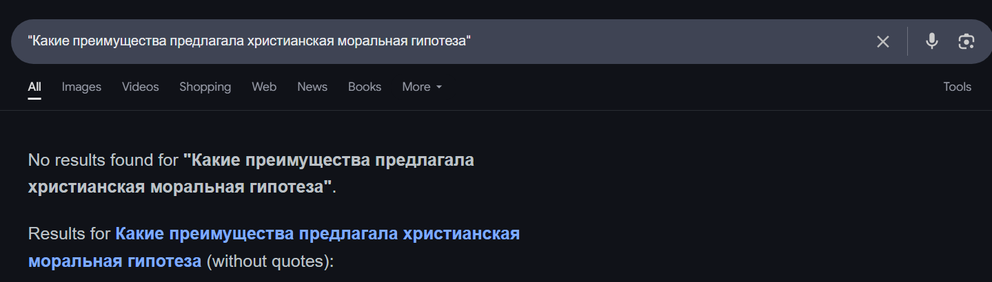The image size is (992, 282).
Task: Open the Videos tab
Action: click(141, 87)
